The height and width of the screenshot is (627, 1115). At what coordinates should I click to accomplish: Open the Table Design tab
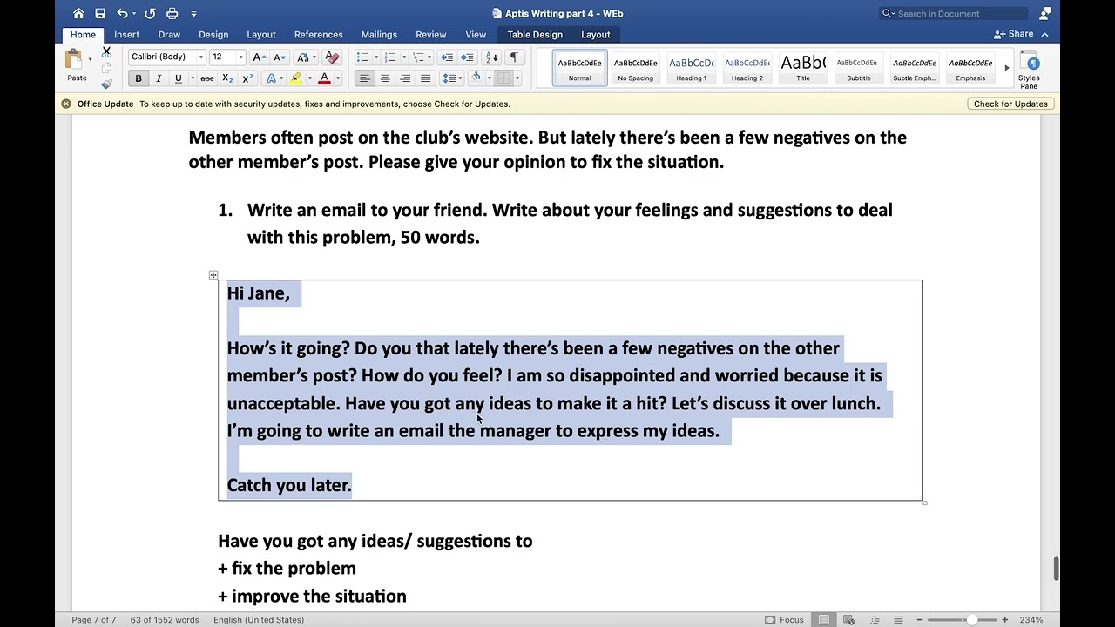[x=535, y=35]
